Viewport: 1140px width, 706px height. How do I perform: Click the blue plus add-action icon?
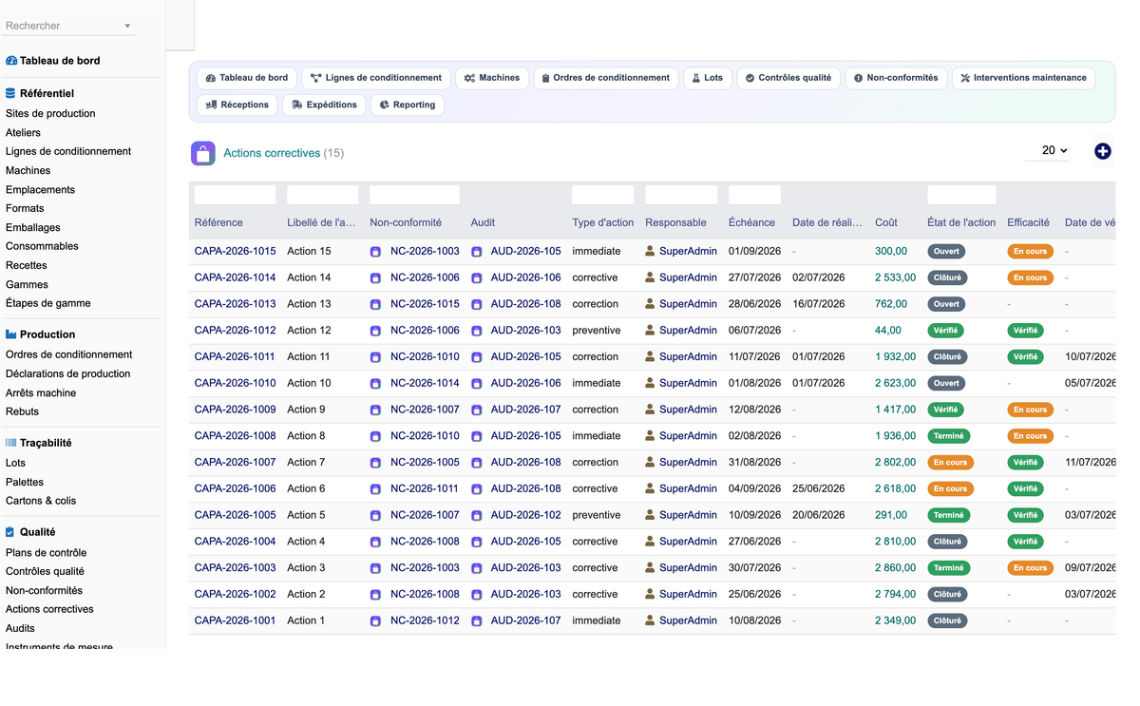pos(1103,151)
